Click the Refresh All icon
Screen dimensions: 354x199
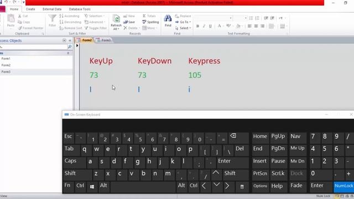(x=116, y=19)
